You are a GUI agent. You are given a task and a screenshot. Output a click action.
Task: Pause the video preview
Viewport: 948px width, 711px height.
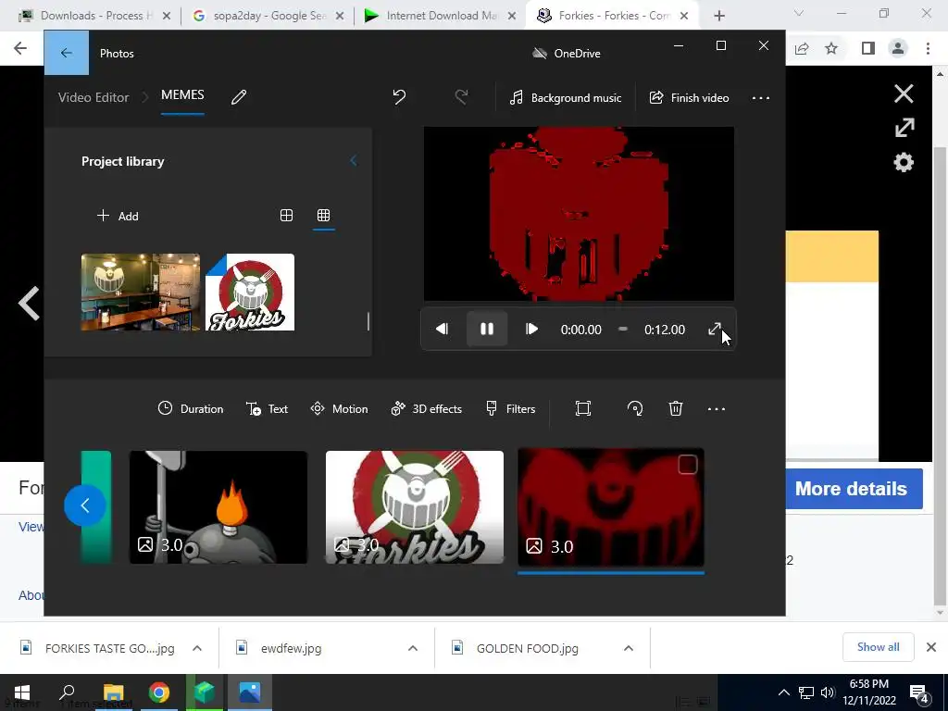[487, 329]
